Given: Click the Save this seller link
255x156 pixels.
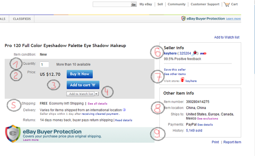Looking at the screenshot, I should [175, 70].
